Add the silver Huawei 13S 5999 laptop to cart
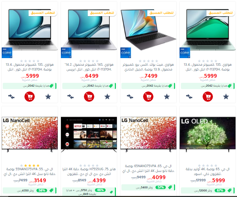237x197 pixels. coord(30,97)
